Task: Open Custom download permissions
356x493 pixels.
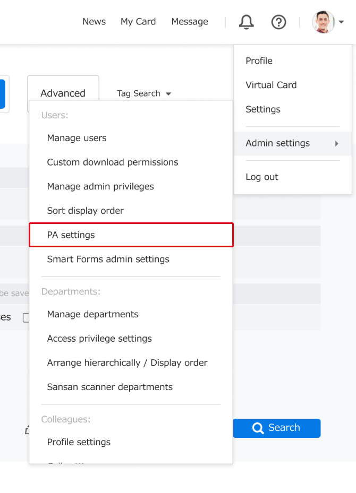Action: (131, 162)
